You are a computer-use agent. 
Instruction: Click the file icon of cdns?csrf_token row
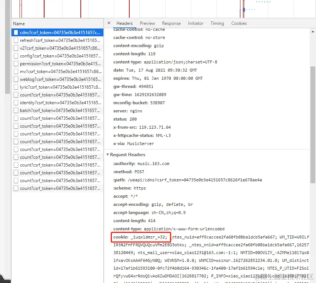pos(16,33)
